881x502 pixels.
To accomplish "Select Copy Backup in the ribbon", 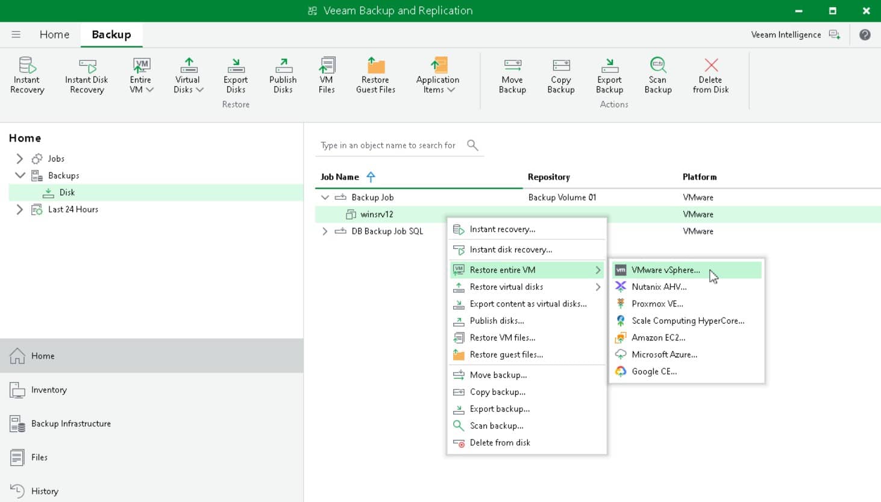I will coord(561,75).
